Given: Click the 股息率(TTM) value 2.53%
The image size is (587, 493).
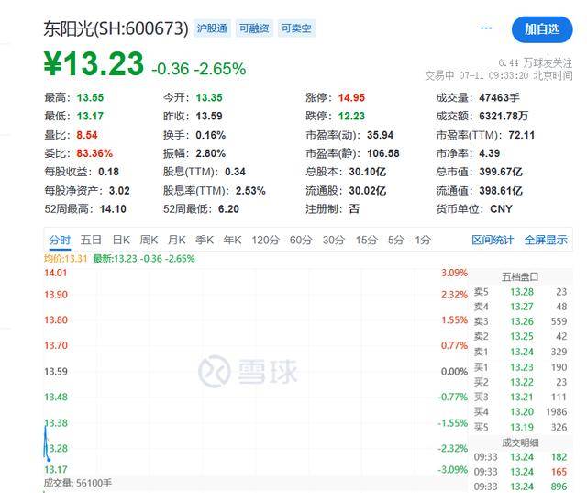Looking at the screenshot, I should 250,191.
